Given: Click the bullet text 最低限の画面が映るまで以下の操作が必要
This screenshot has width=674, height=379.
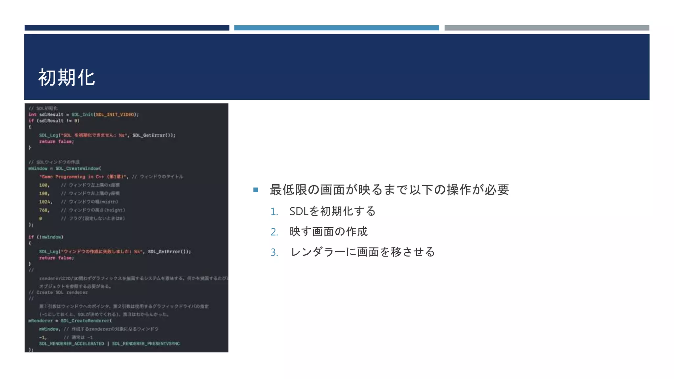Looking at the screenshot, I should click(389, 190).
